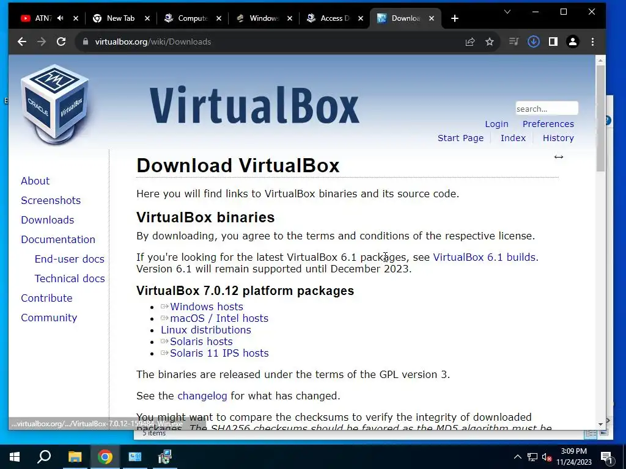
Task: Toggle Chrome side panel icon
Action: point(553,42)
